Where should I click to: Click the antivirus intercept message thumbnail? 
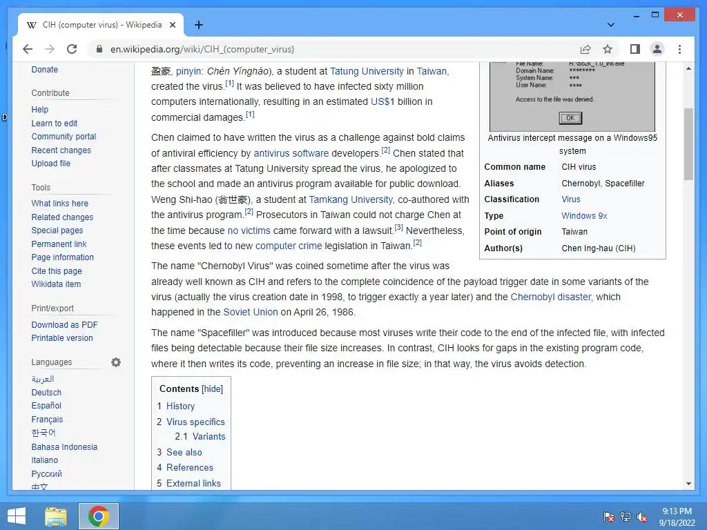coord(572,97)
